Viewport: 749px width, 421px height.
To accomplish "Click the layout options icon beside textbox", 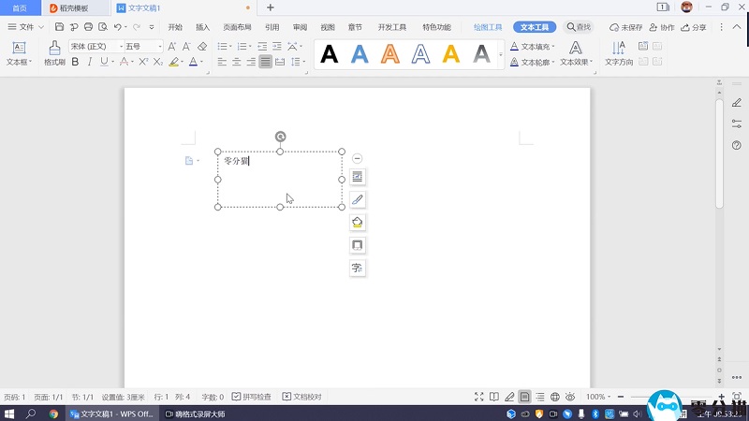I will (357, 176).
